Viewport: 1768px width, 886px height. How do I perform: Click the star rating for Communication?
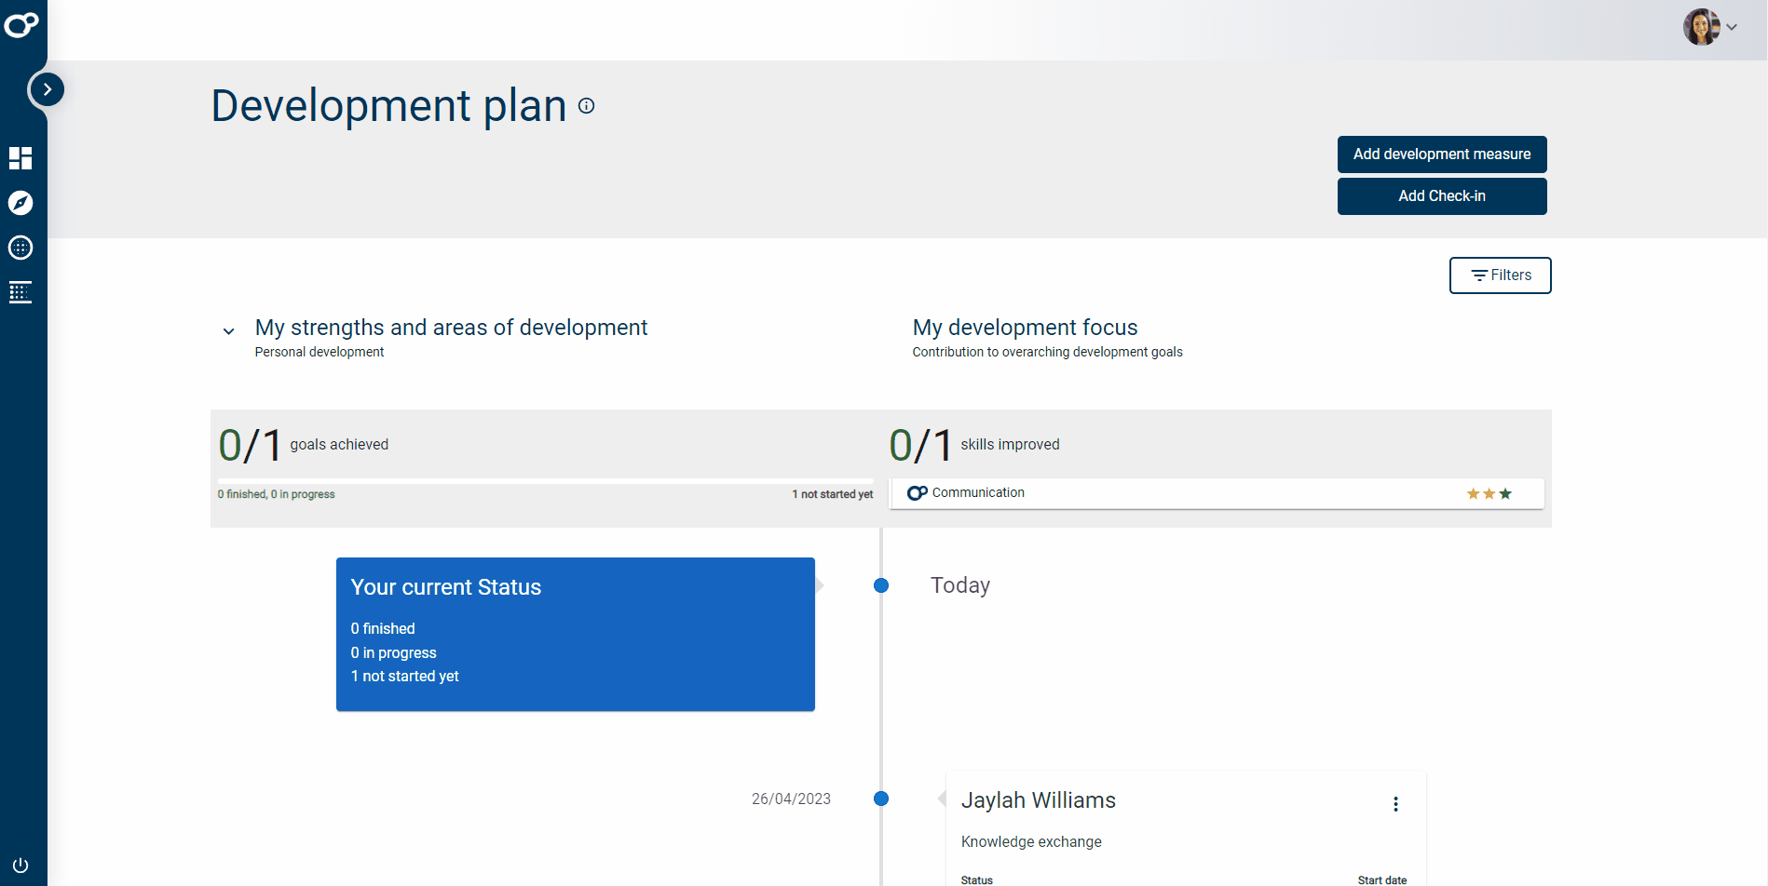pyautogui.click(x=1489, y=493)
